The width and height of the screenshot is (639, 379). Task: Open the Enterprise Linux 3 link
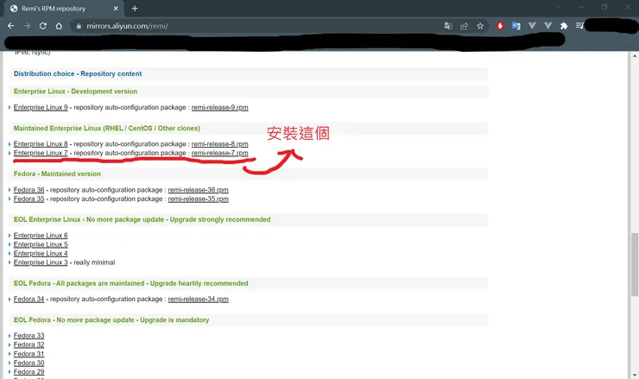(x=41, y=262)
